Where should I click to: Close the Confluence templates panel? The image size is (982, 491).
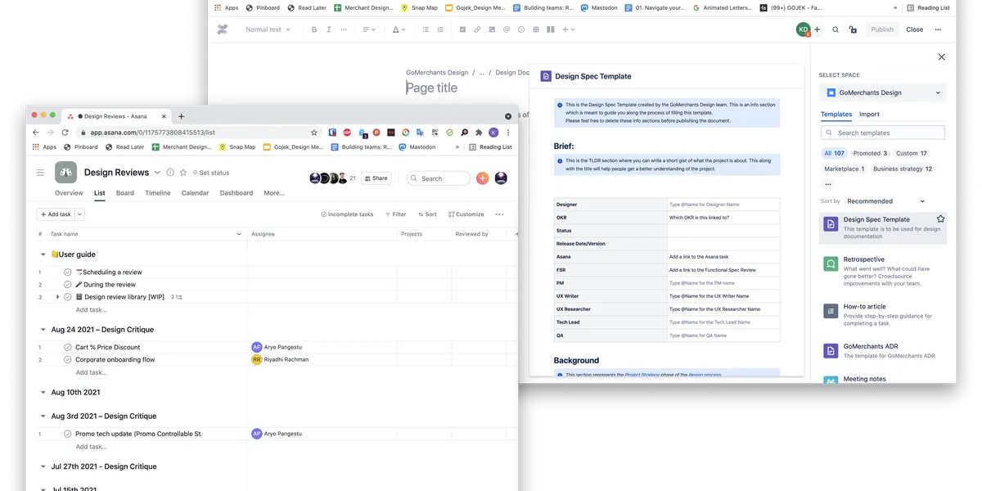click(941, 57)
